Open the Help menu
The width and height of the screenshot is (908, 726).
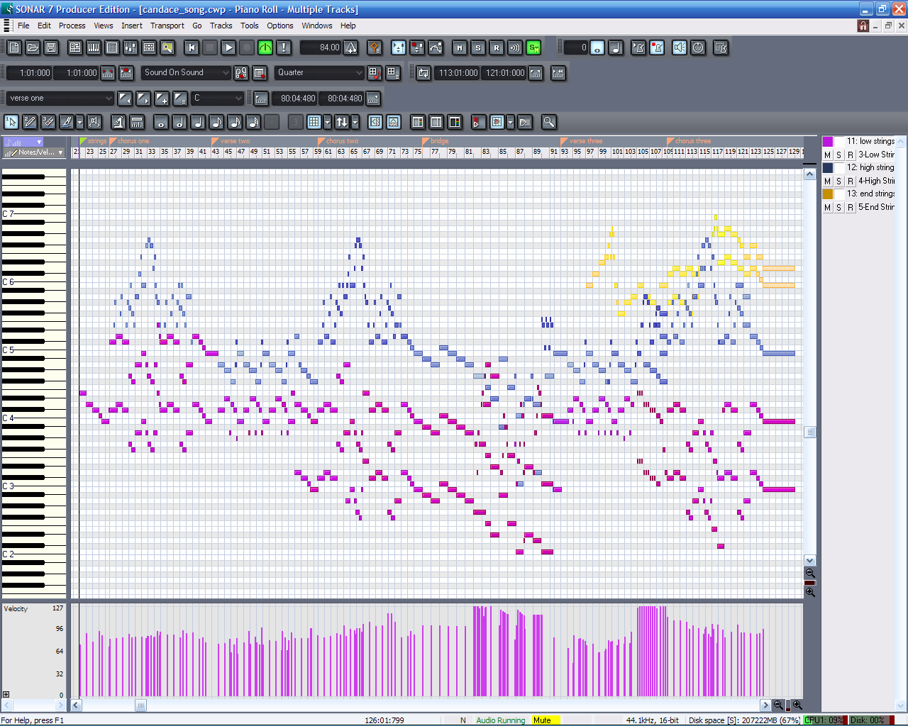point(348,26)
